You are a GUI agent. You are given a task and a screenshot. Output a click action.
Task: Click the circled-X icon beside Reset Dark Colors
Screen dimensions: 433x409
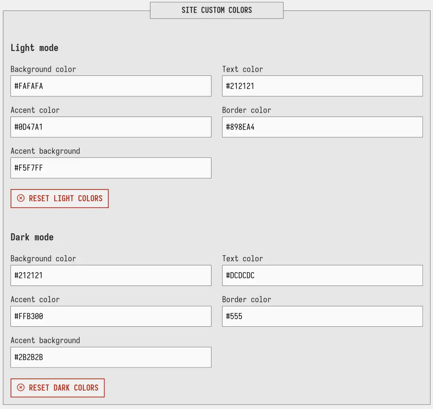tap(21, 387)
